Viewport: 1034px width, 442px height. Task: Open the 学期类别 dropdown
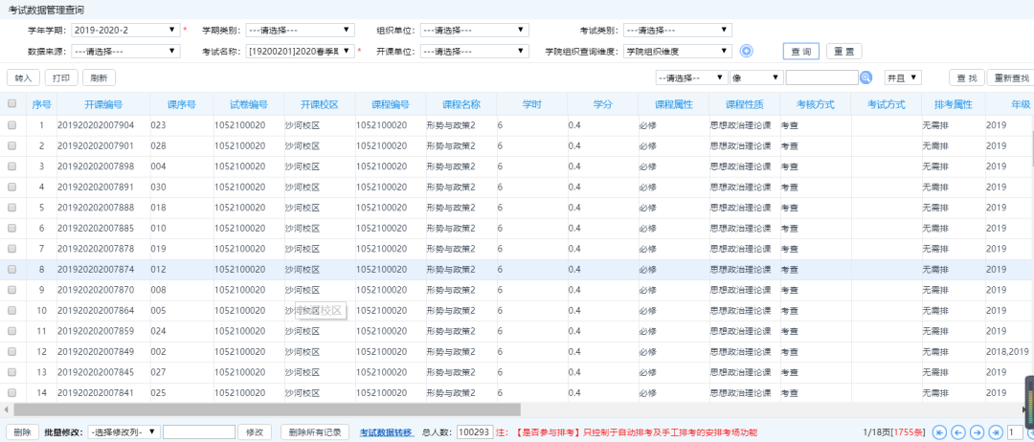(x=300, y=30)
